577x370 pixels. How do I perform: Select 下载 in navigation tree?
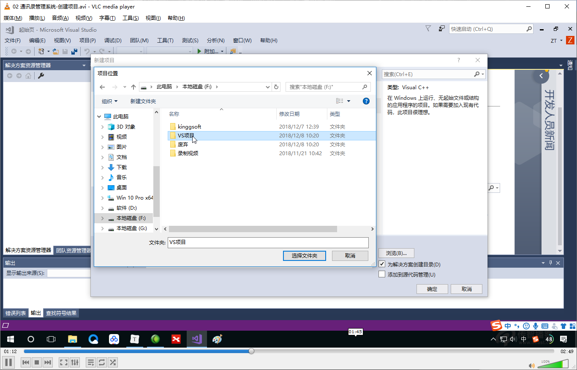pos(122,167)
